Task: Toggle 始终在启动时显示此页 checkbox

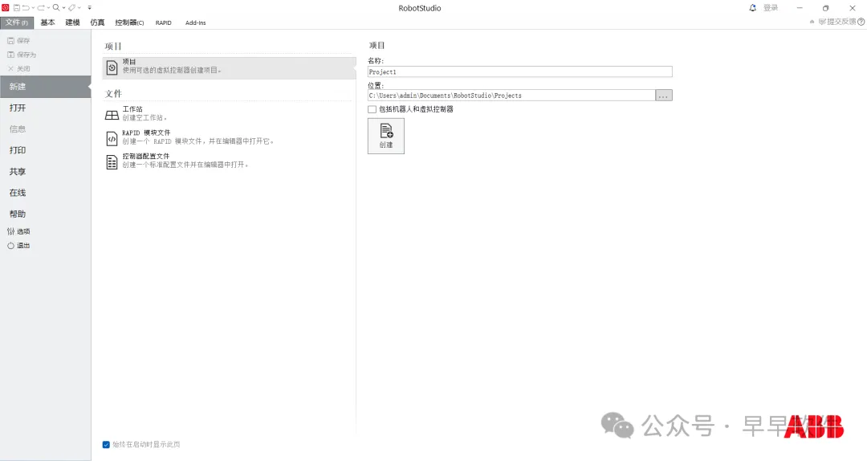Action: [x=106, y=444]
